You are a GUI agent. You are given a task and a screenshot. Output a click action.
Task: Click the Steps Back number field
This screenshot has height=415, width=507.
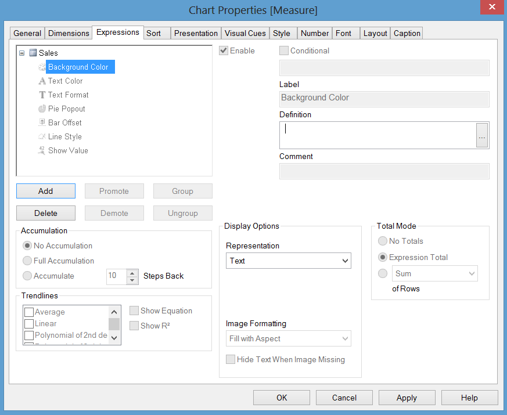[116, 277]
